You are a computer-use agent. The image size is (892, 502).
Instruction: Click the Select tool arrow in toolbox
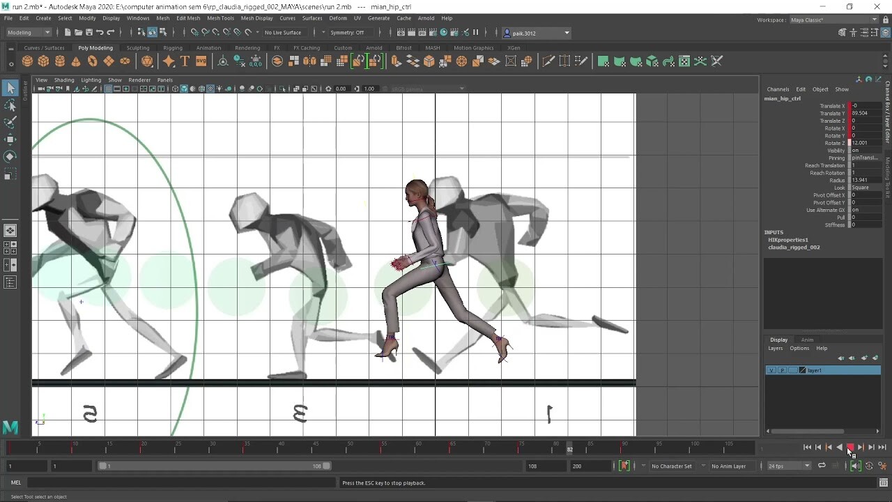(10, 88)
